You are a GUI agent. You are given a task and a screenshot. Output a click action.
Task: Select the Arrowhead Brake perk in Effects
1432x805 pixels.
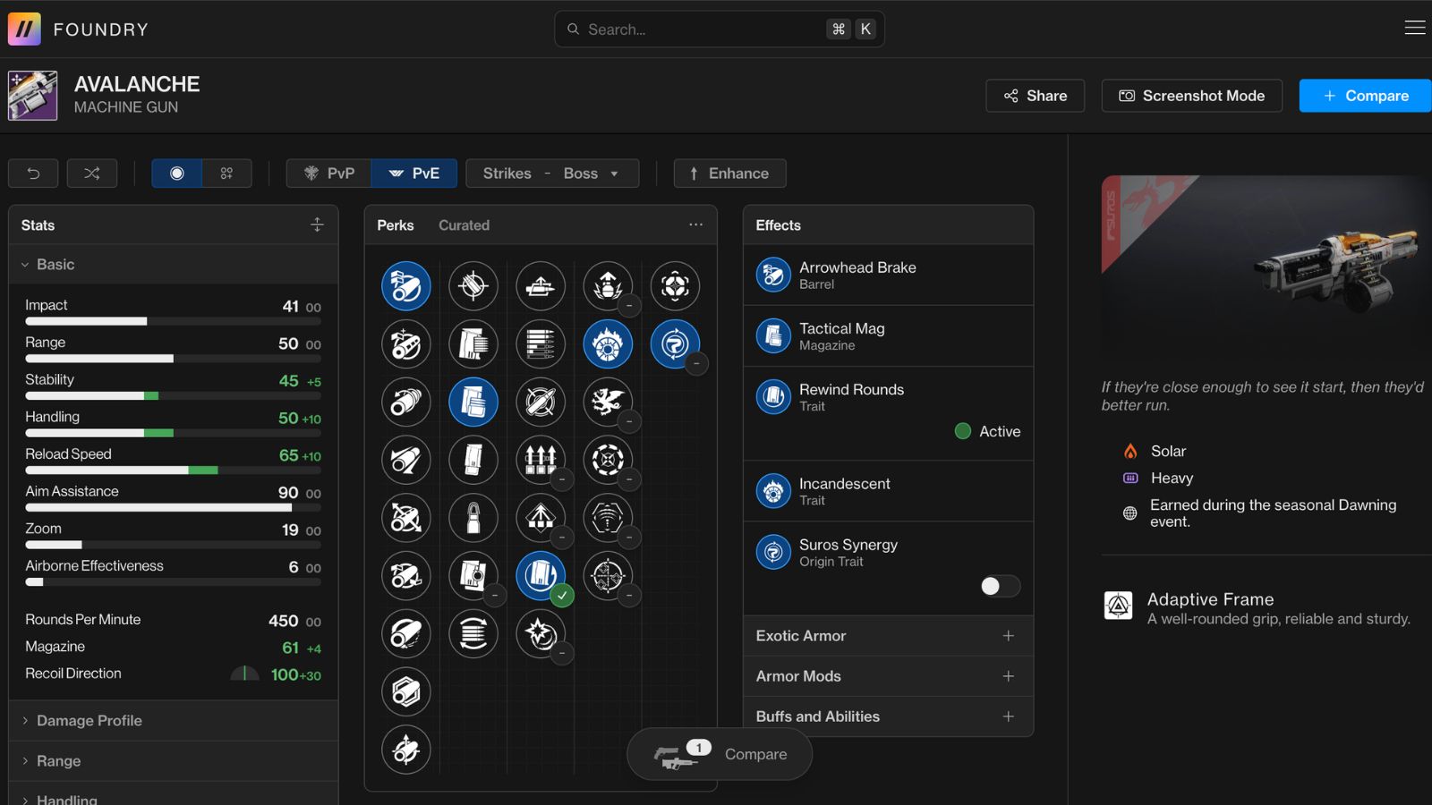click(857, 275)
